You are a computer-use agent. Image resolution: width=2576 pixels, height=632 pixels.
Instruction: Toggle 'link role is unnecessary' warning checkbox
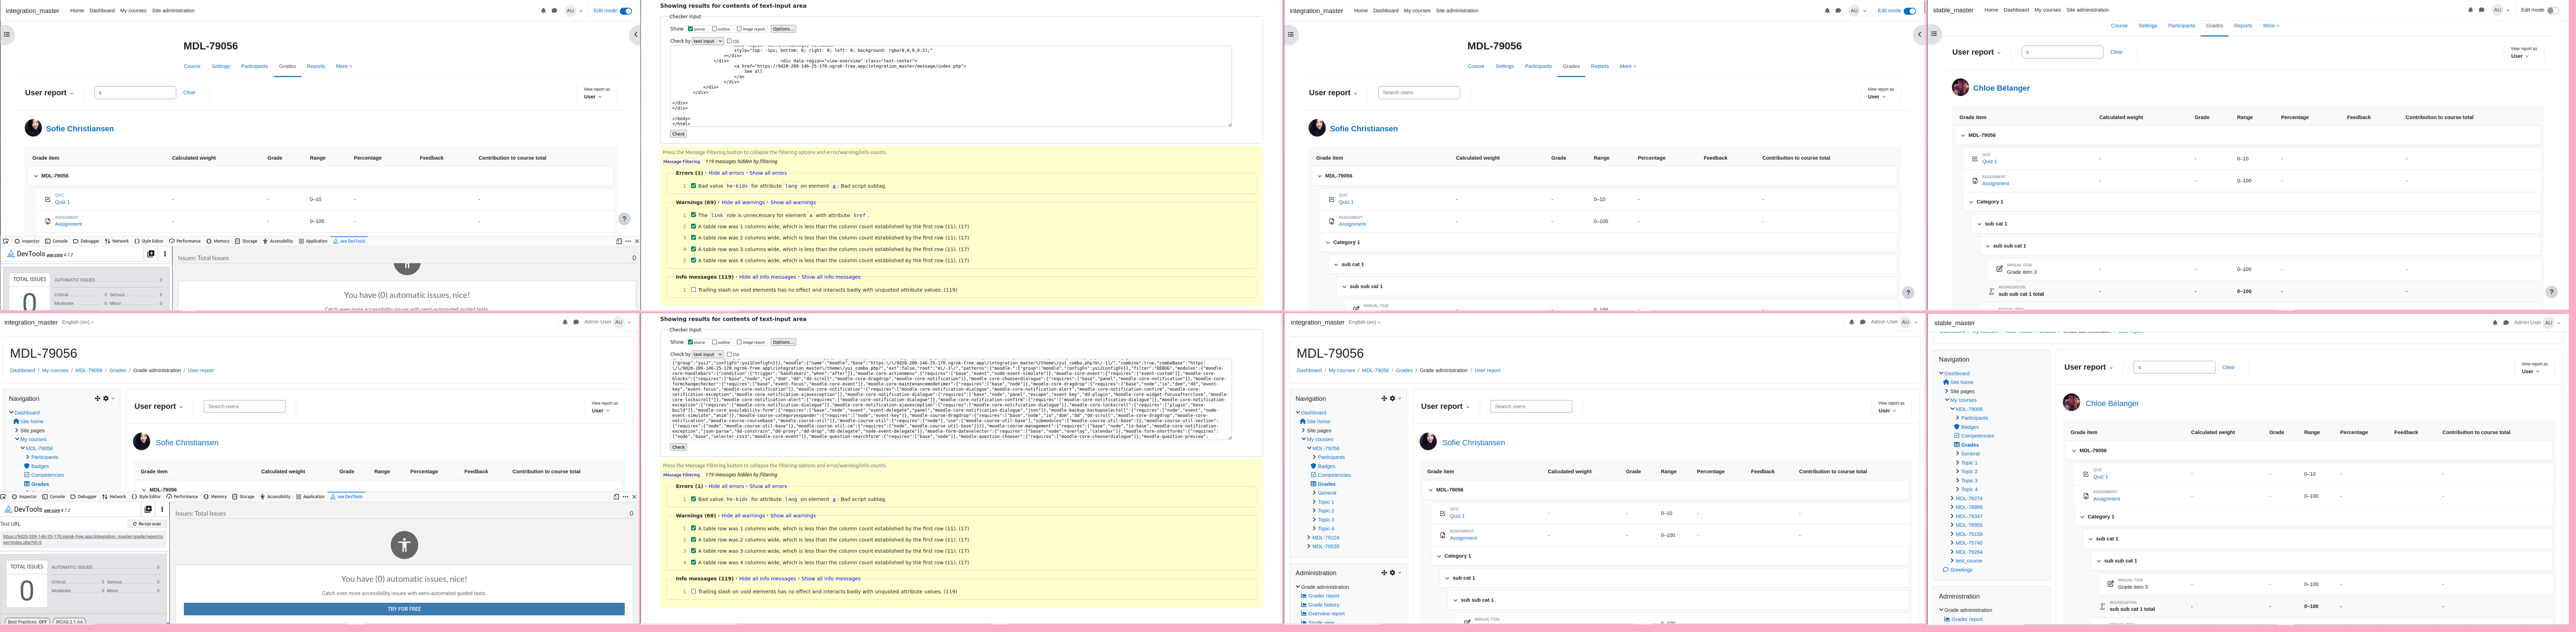coord(693,215)
